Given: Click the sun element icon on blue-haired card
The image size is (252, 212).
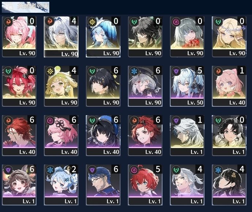Looking at the screenshot, I should 92,22.
